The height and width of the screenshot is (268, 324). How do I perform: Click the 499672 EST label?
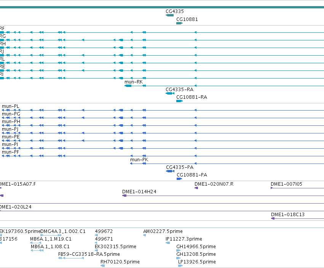tap(104, 231)
